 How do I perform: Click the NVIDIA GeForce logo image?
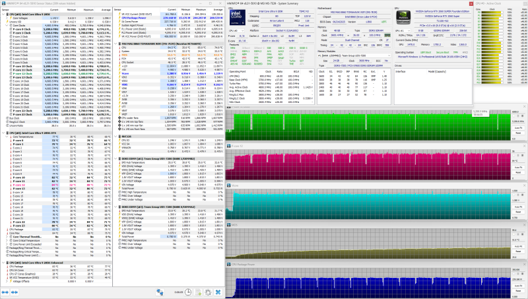[403, 18]
